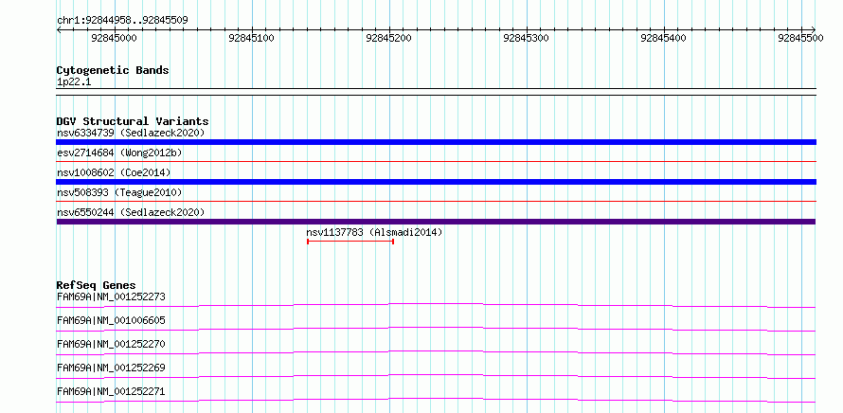Click the red line under nsv508393
Viewport: 843px width, 413px height.
point(436,201)
